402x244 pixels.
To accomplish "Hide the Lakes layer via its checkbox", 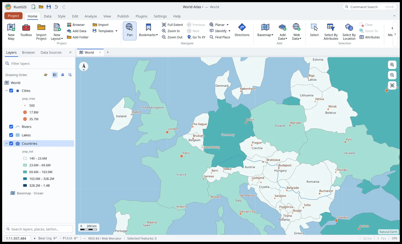I will click(x=11, y=135).
